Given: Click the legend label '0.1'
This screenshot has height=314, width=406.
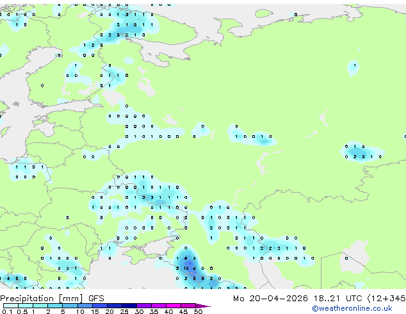Looking at the screenshot, I should [6, 311].
